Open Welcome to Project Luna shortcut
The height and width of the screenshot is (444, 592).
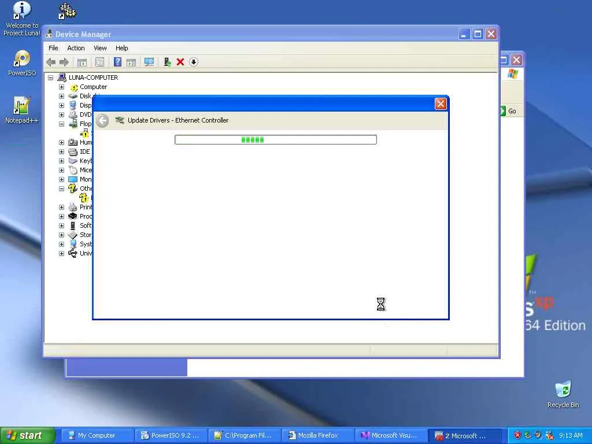click(x=22, y=19)
